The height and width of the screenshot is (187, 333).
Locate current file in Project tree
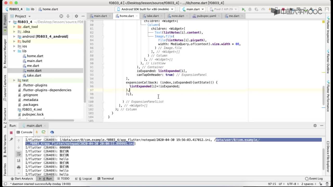61,16
